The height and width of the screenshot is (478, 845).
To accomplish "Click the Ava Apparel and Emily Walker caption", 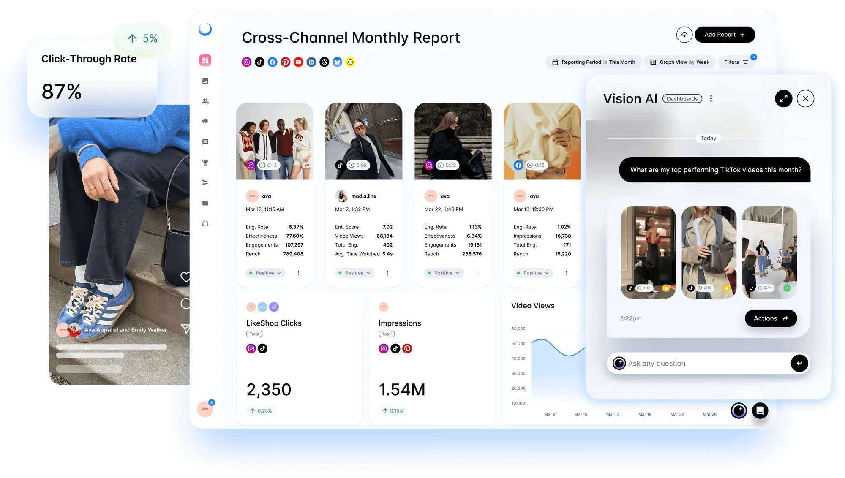I will click(125, 330).
